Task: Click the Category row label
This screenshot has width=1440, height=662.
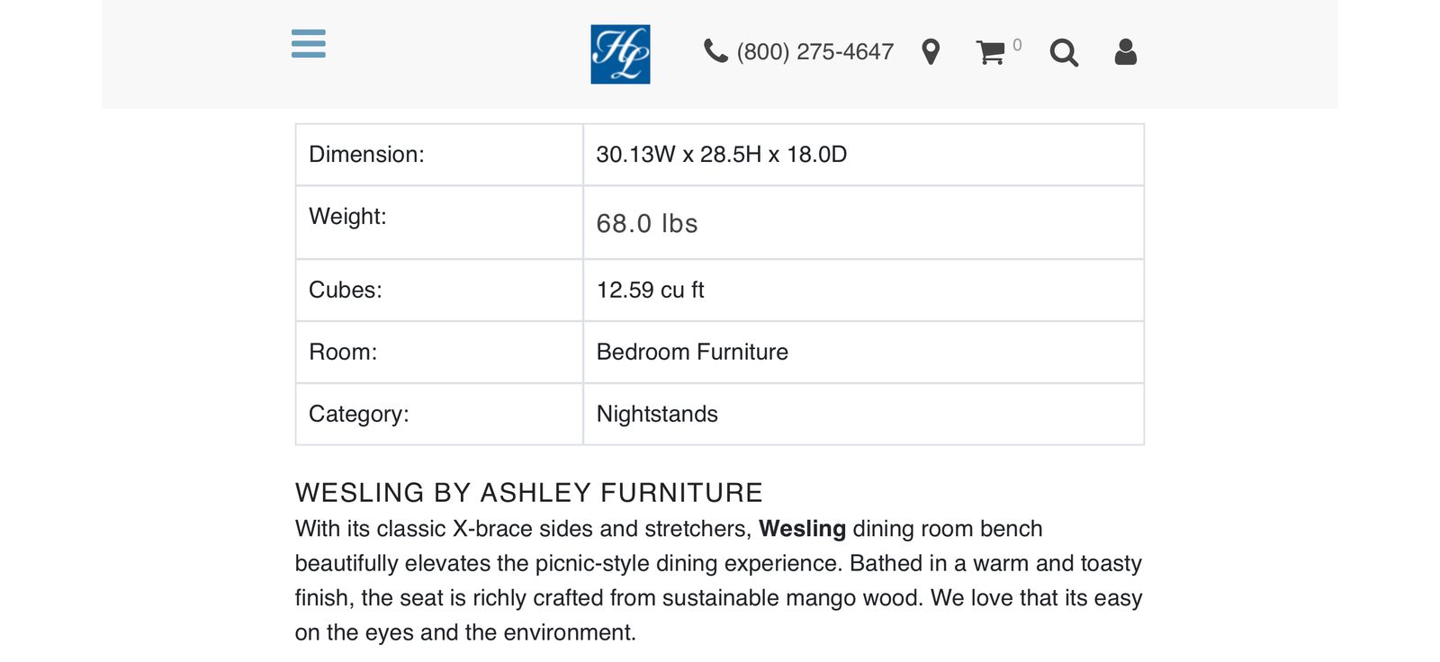Action: (358, 414)
